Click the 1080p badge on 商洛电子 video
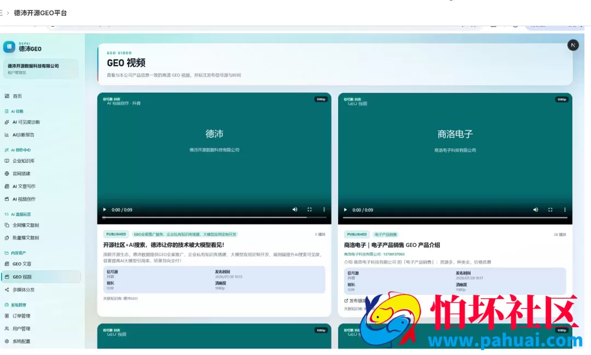The width and height of the screenshot is (591, 355). click(x=561, y=99)
